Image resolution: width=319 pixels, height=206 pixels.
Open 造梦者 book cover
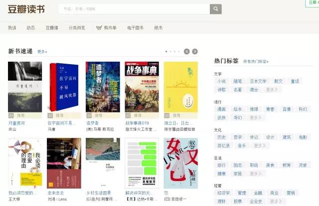103,87
